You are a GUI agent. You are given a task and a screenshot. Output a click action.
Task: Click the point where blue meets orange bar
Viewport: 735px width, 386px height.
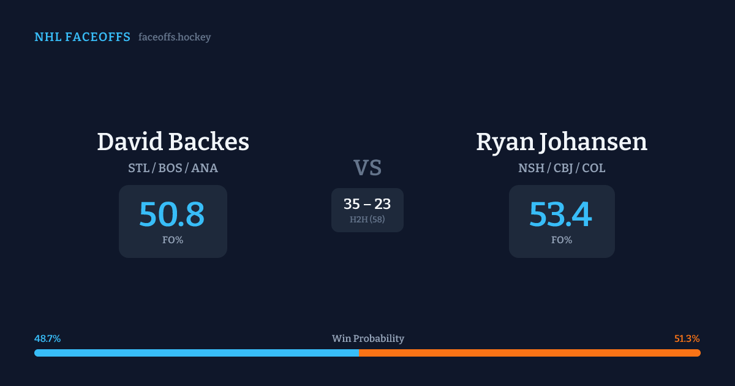click(359, 353)
